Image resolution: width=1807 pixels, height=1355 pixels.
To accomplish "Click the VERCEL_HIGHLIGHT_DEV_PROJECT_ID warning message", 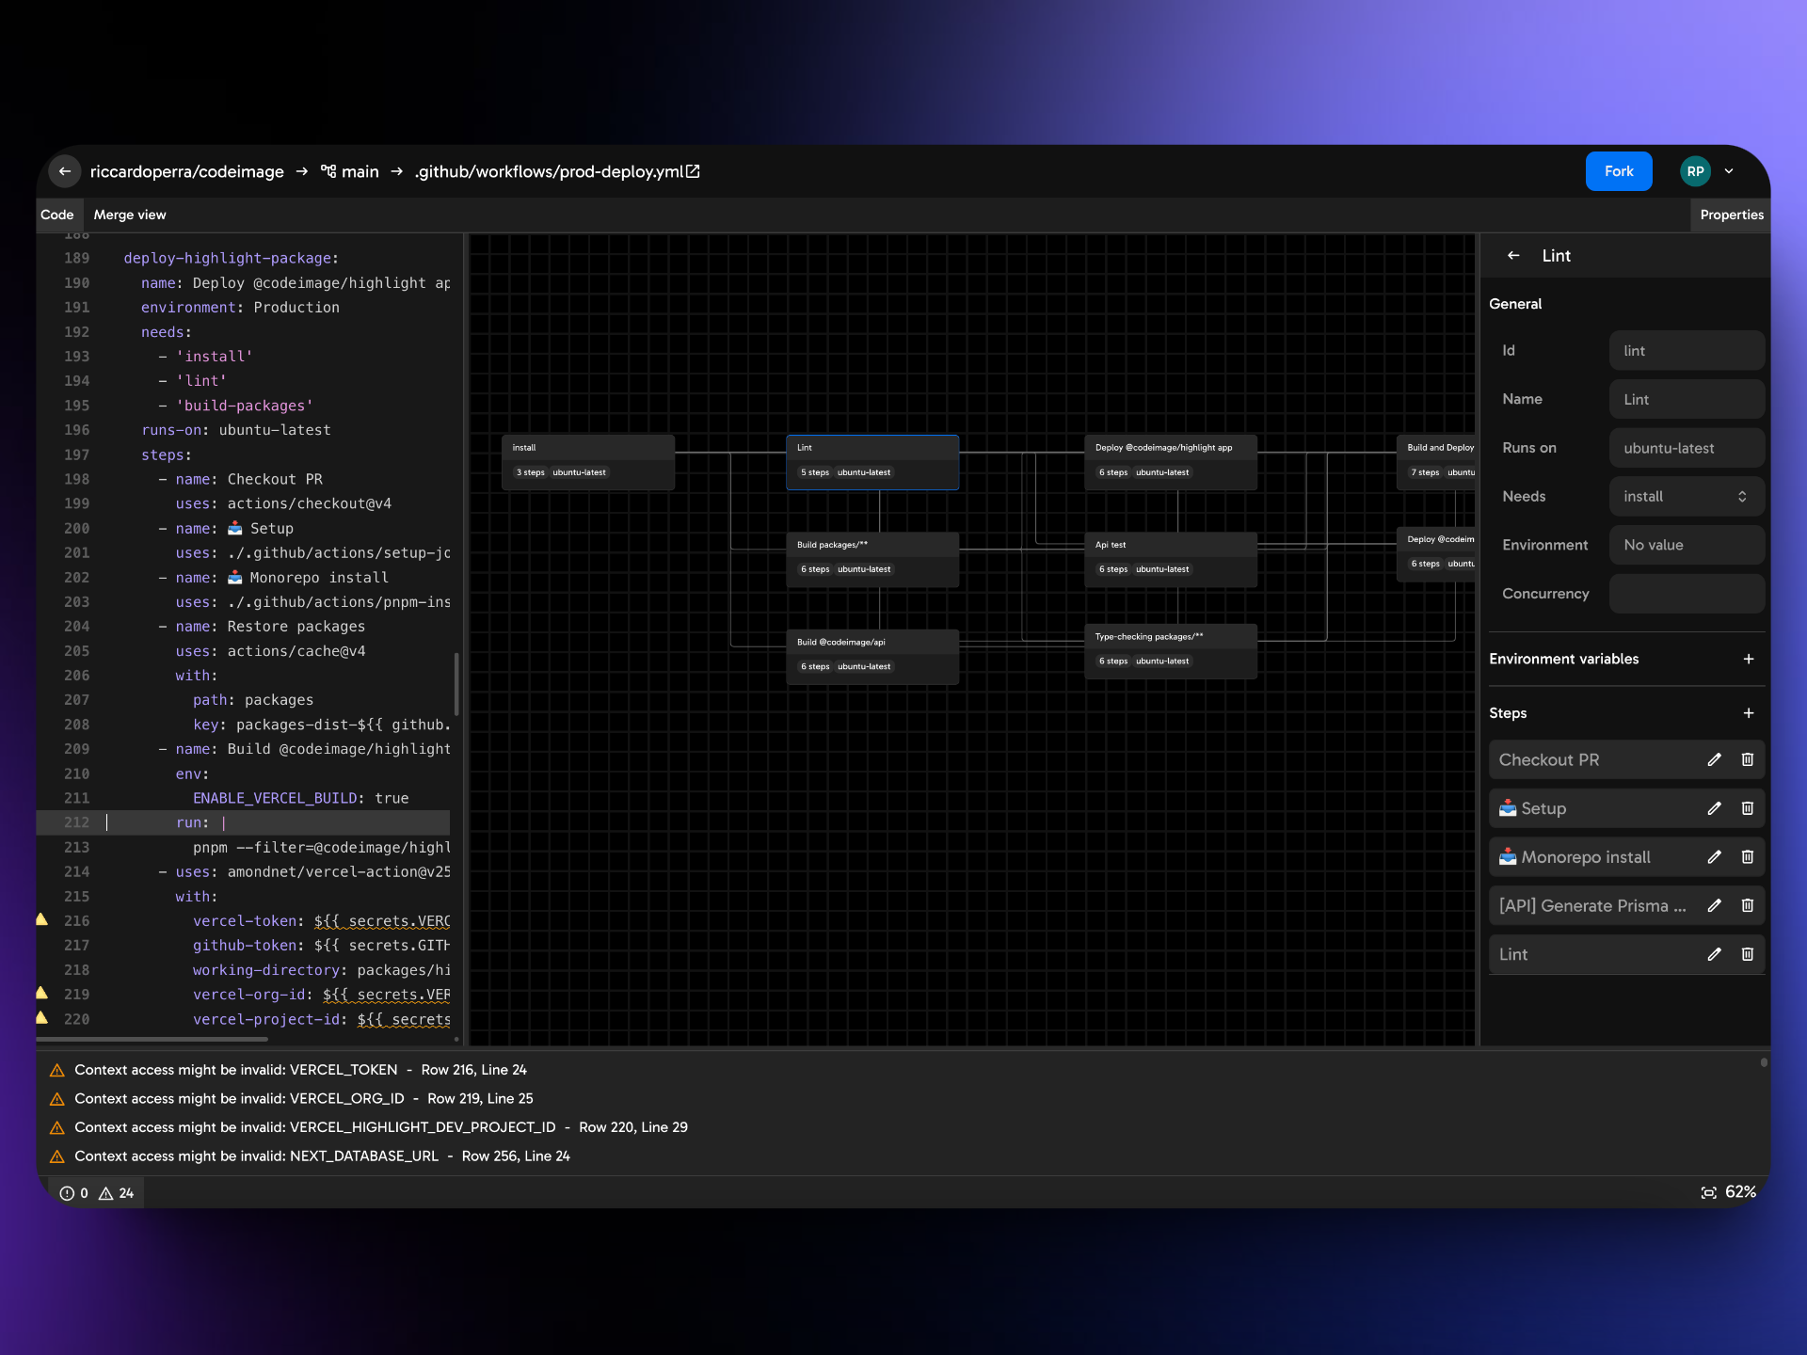I will click(x=381, y=1127).
